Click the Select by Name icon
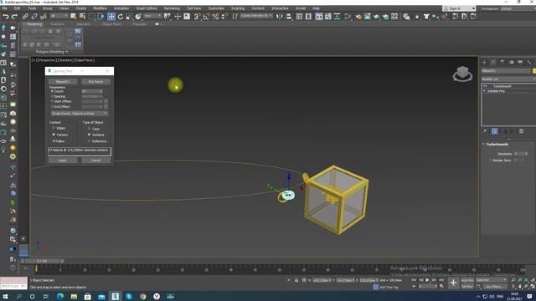This screenshot has height=301, width=536. 82,17
